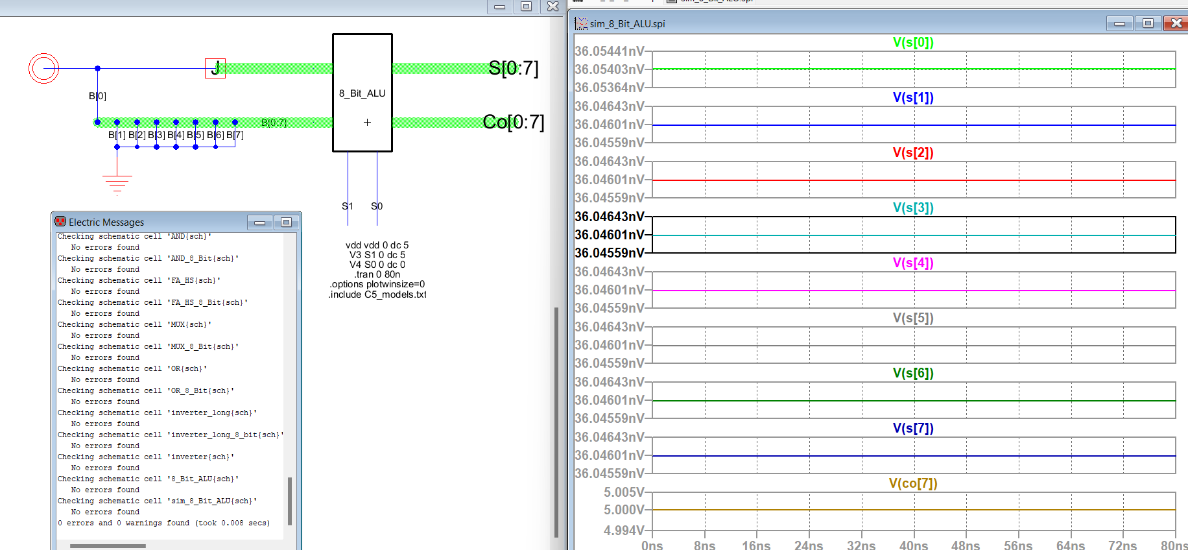Viewport: 1188px width, 550px height.
Task: Minimize the sim_8_Bit_ALU.spi plot window
Action: pyautogui.click(x=1119, y=23)
